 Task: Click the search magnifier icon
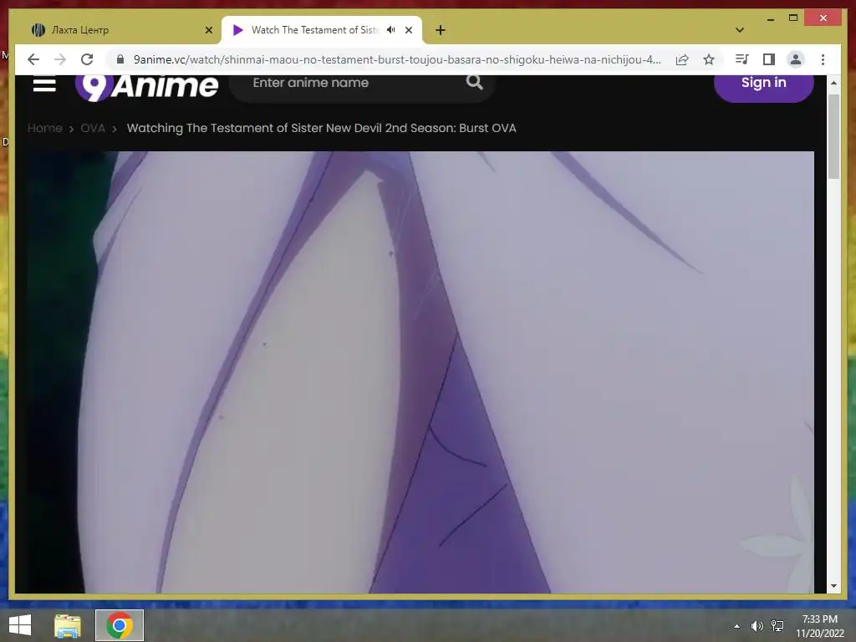pos(475,83)
